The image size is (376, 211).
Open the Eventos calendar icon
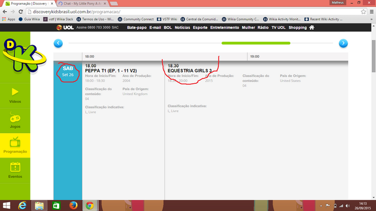click(x=15, y=167)
